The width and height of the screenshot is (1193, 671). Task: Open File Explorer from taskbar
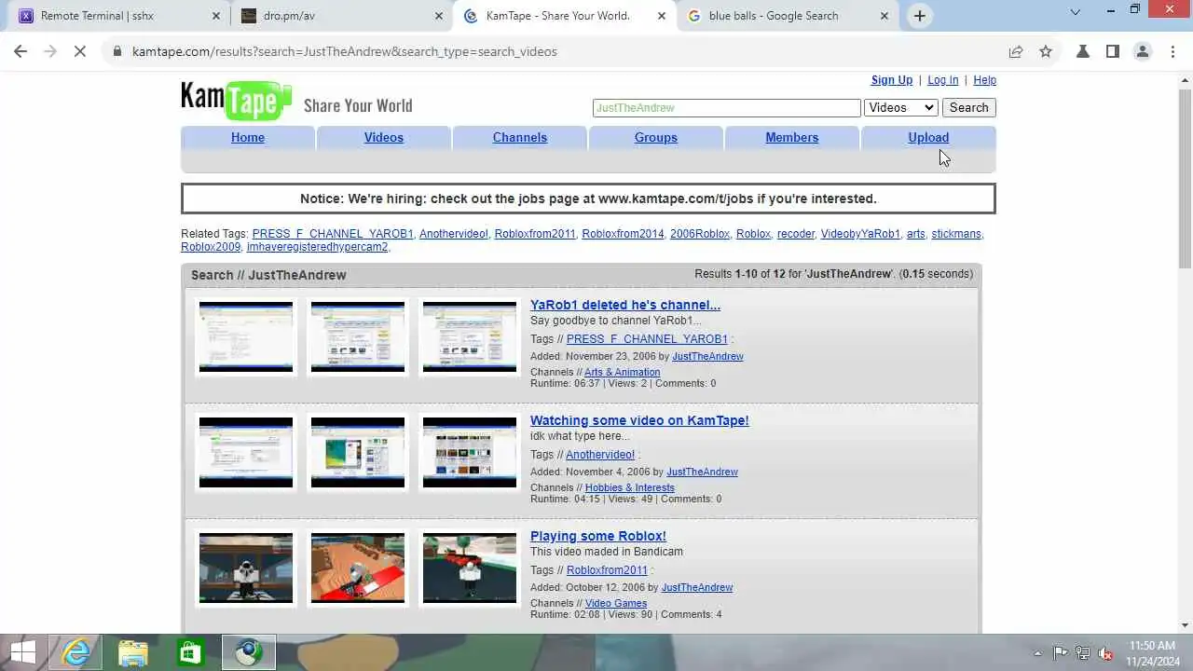point(133,652)
